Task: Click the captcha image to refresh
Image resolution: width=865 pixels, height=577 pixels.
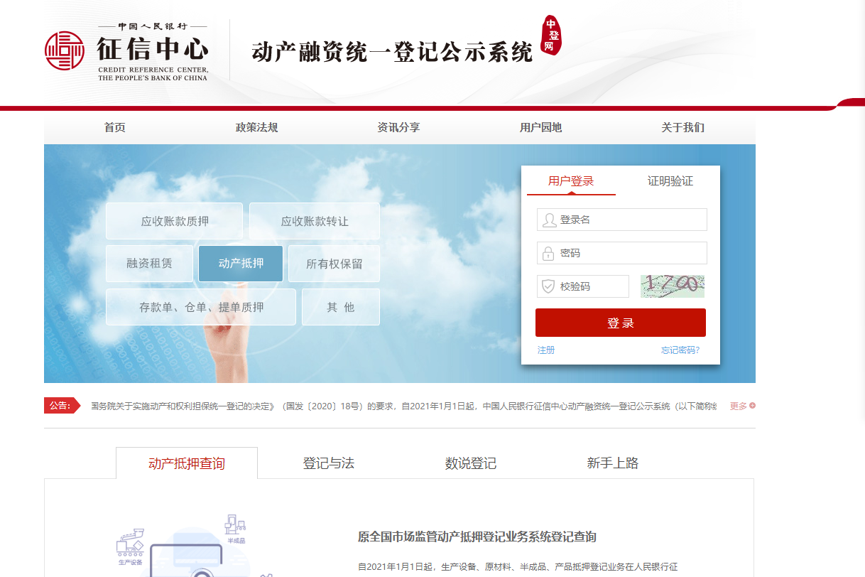Action: (672, 286)
